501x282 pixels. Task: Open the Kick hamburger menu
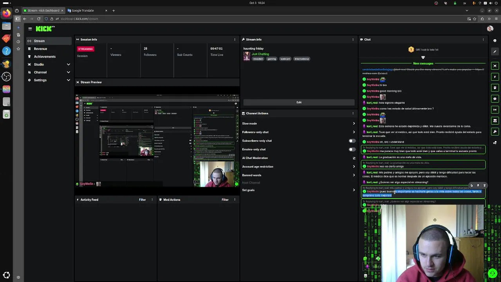[x=30, y=29]
